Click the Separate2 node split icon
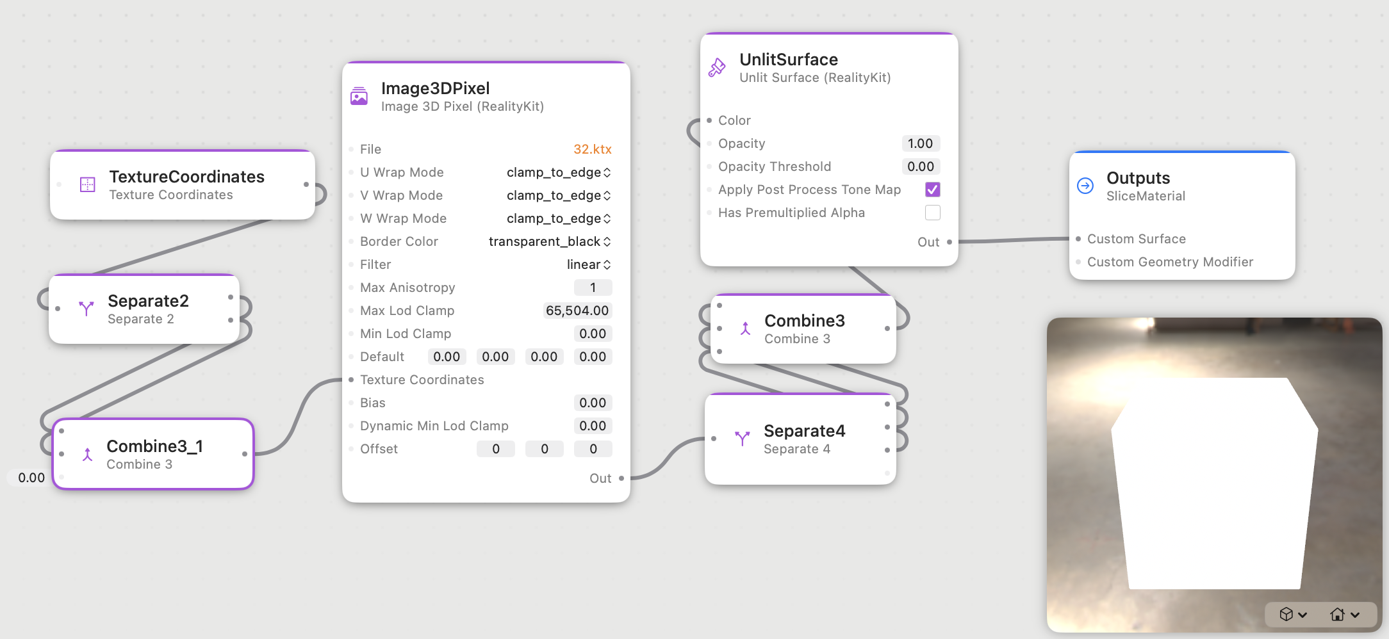1389x639 pixels. pos(86,309)
